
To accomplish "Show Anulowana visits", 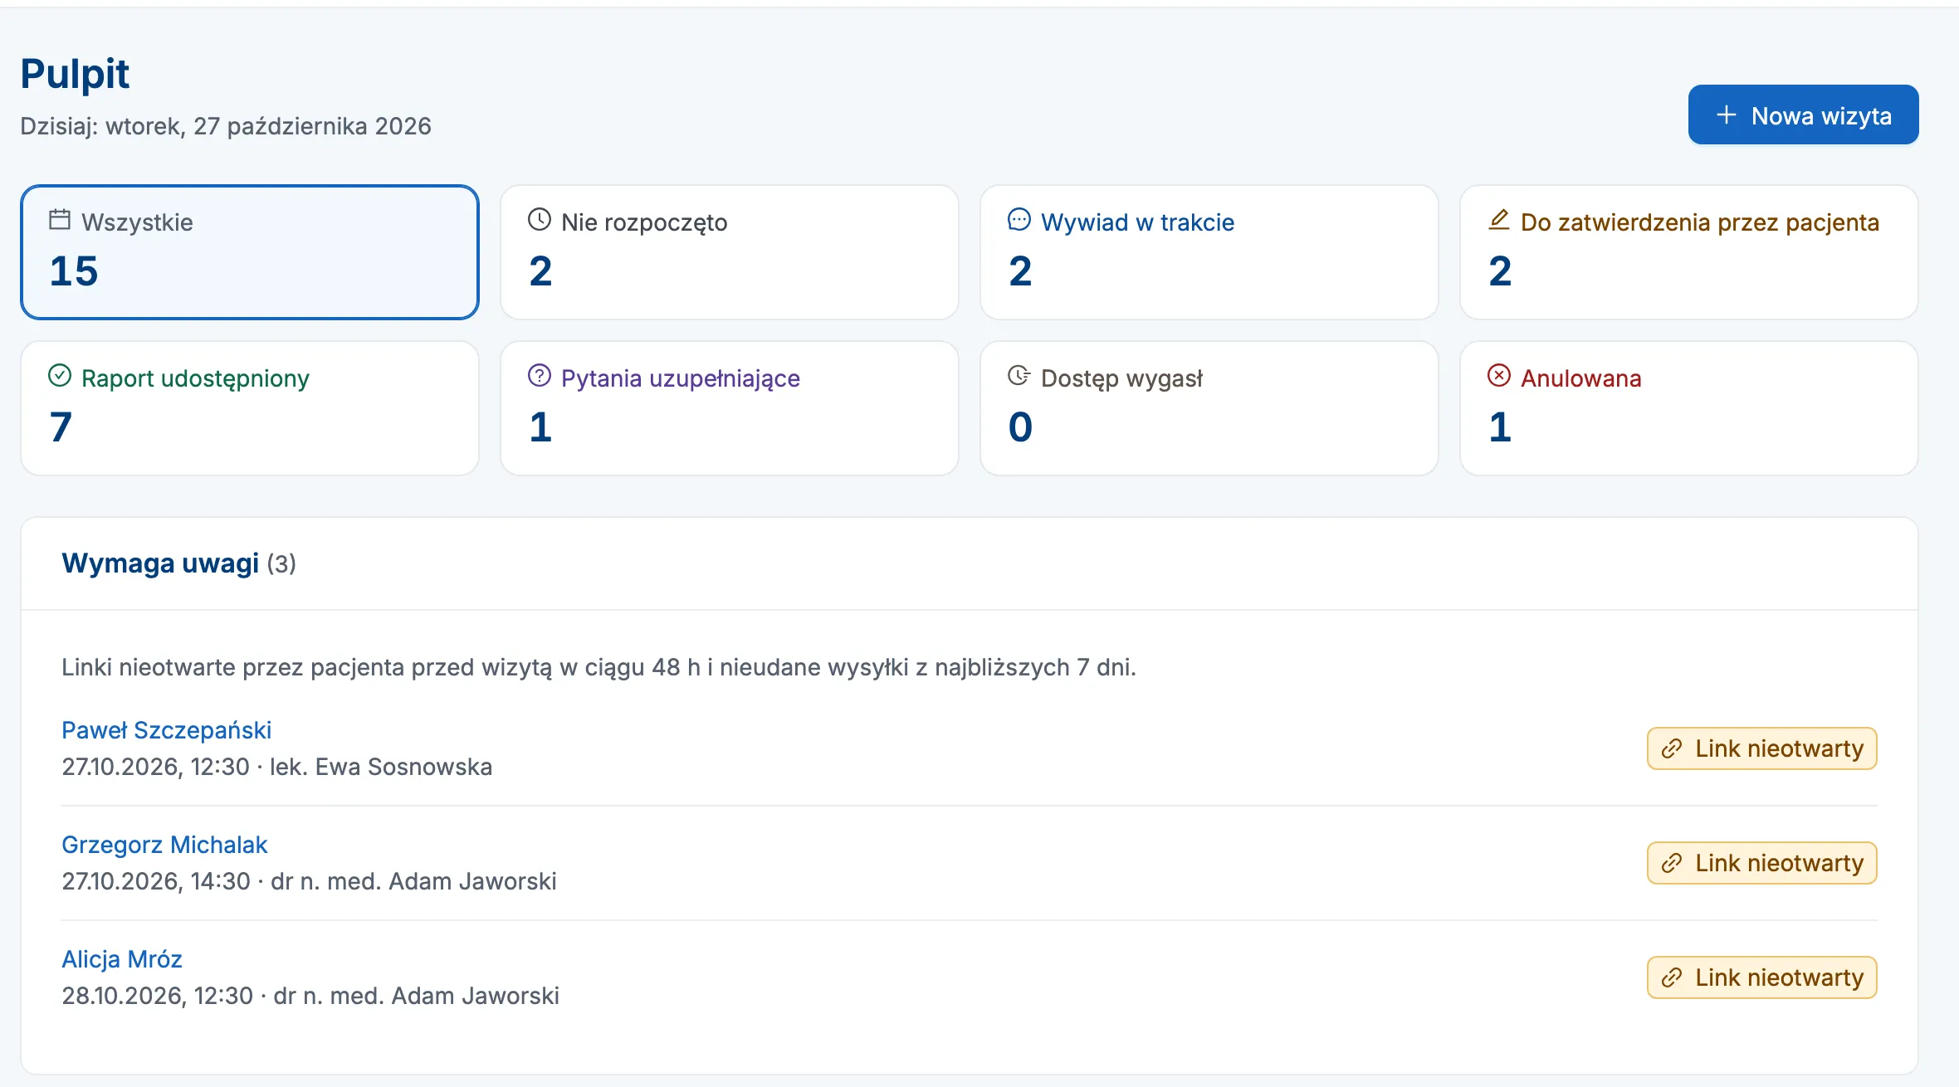I will (x=1689, y=408).
